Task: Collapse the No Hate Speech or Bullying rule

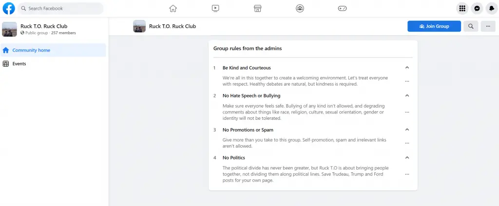Action: 407,95
